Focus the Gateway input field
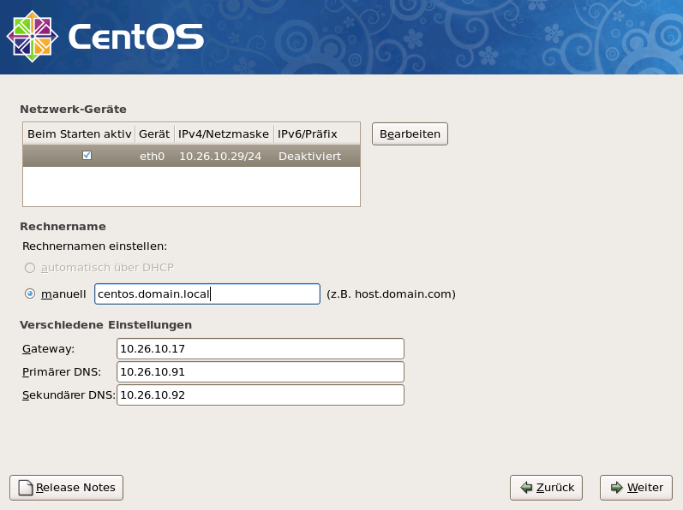This screenshot has width=683, height=510. 260,348
